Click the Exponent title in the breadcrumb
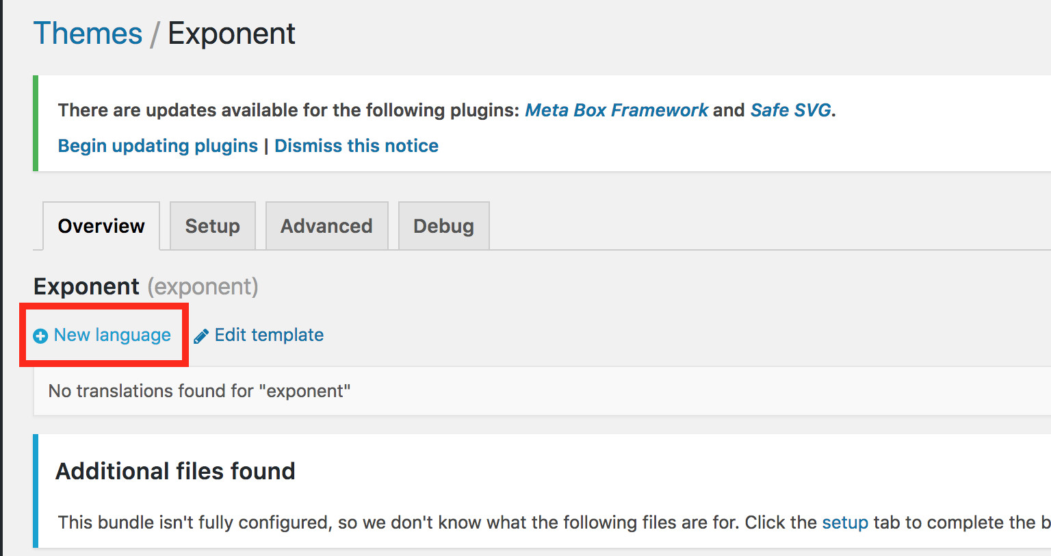Viewport: 1051px width, 556px height. pos(231,34)
